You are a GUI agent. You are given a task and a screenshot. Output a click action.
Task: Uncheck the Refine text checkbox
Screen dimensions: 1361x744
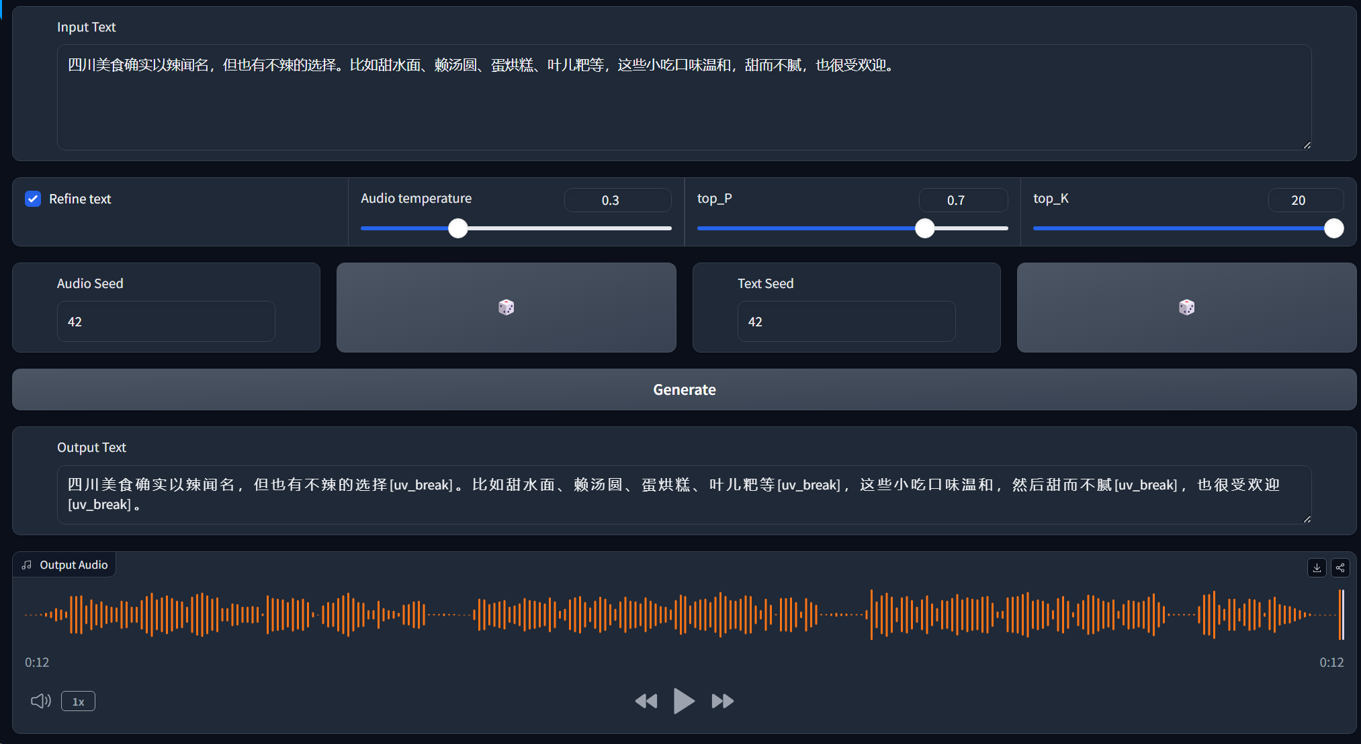pyautogui.click(x=33, y=199)
